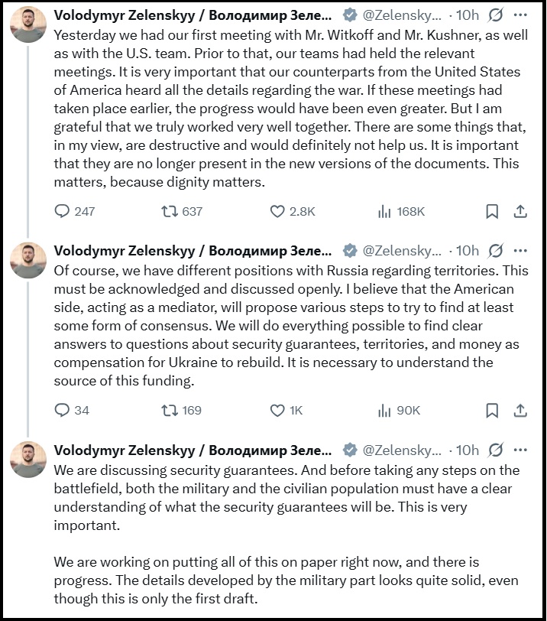Bookmark the tweet about territories with Russia

(493, 411)
